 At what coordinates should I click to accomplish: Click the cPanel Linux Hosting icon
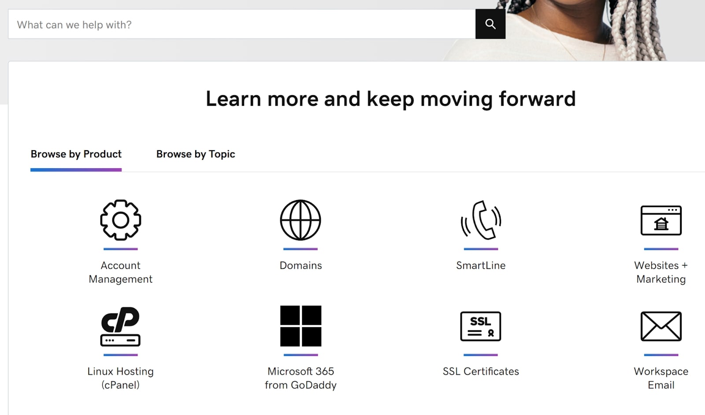coord(120,326)
